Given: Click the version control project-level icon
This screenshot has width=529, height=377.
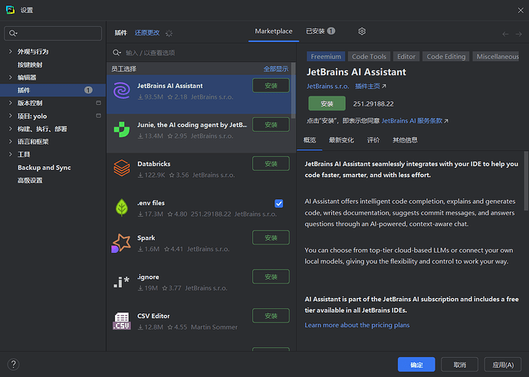Looking at the screenshot, I should [98, 103].
